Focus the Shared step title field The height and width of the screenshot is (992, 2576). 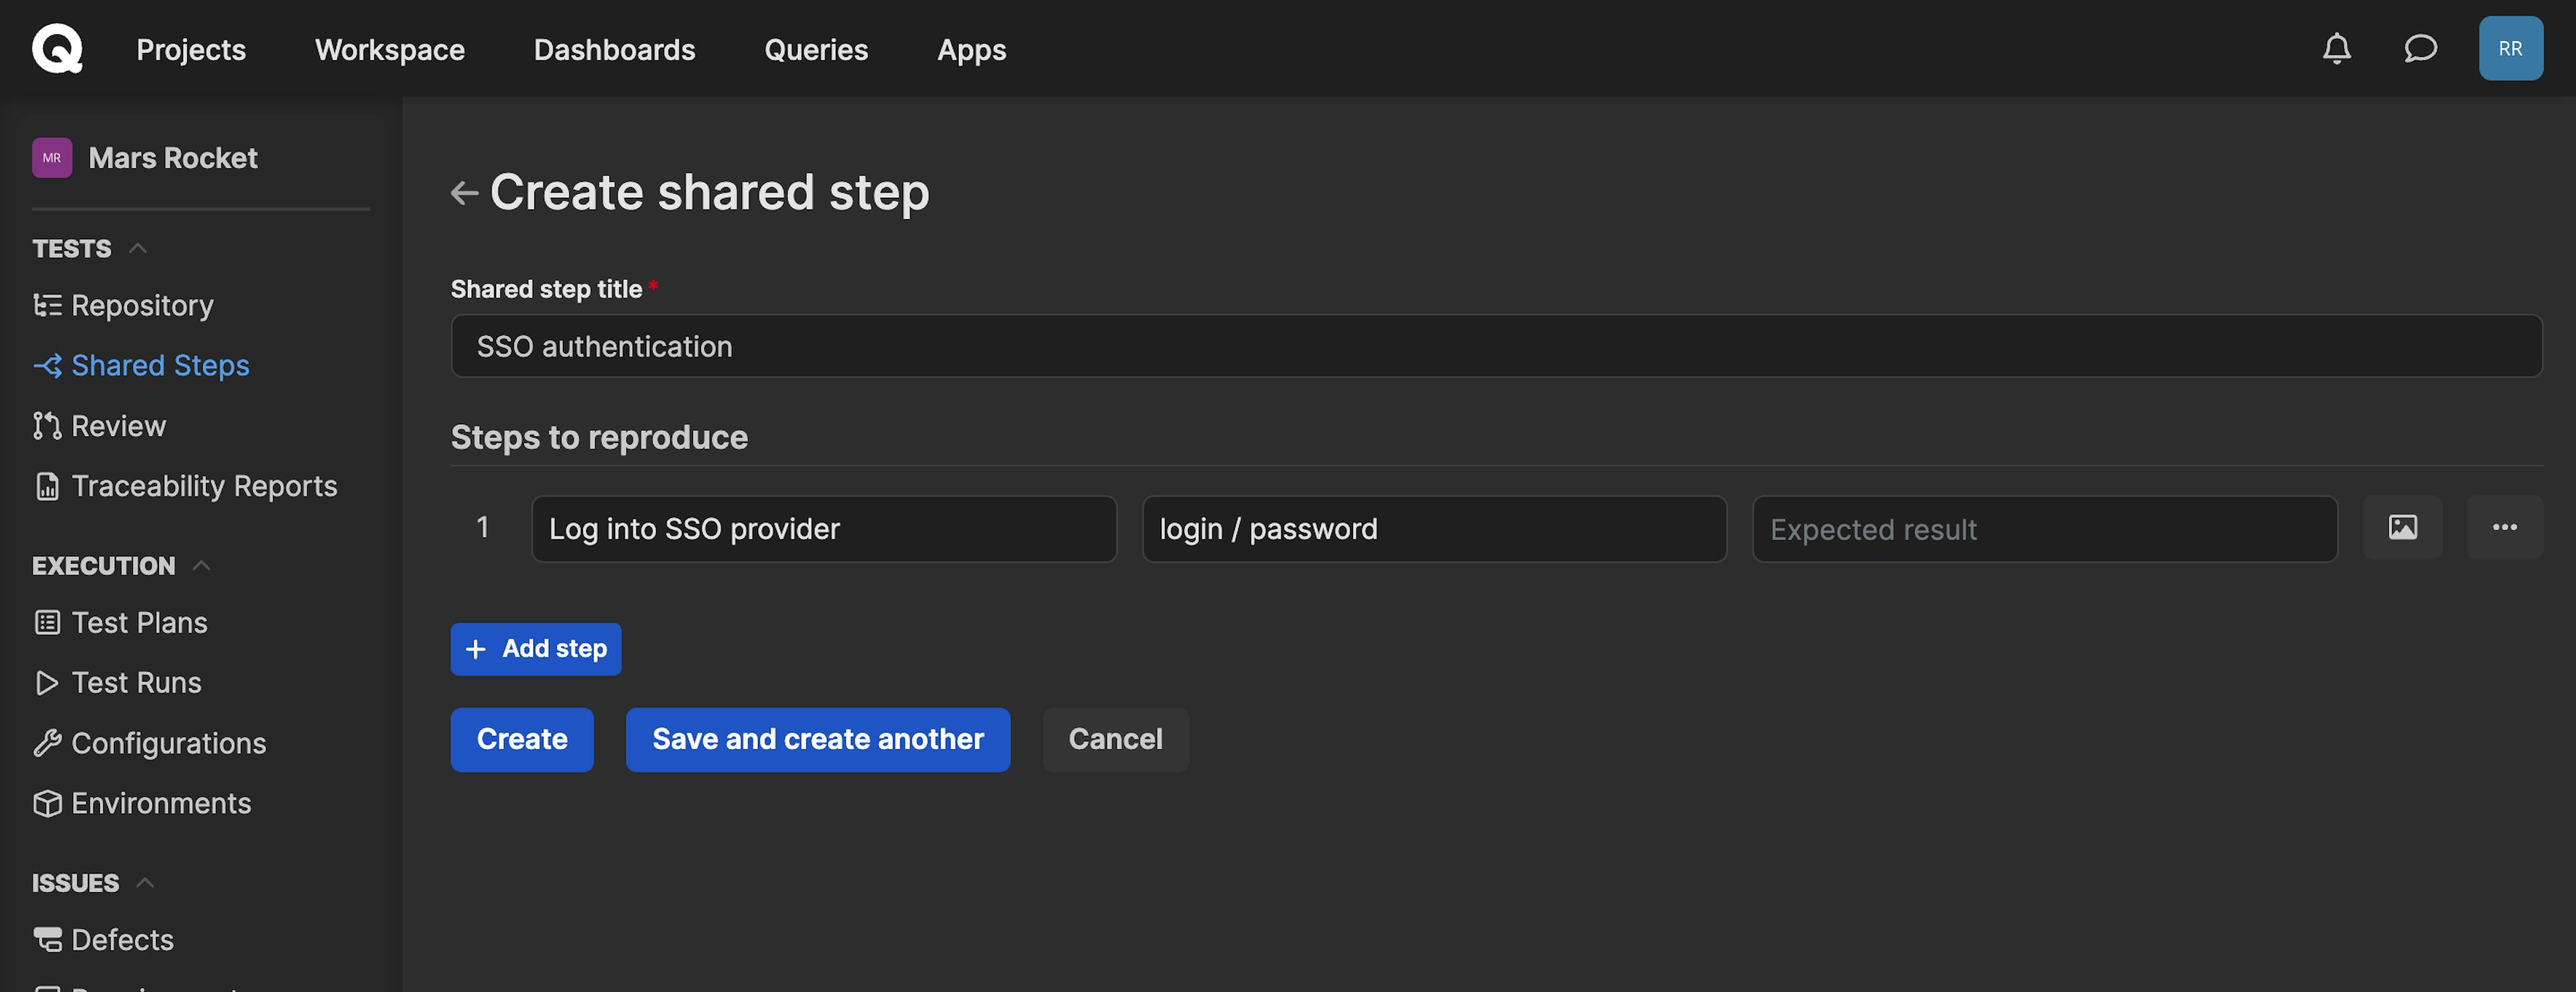coord(1496,347)
